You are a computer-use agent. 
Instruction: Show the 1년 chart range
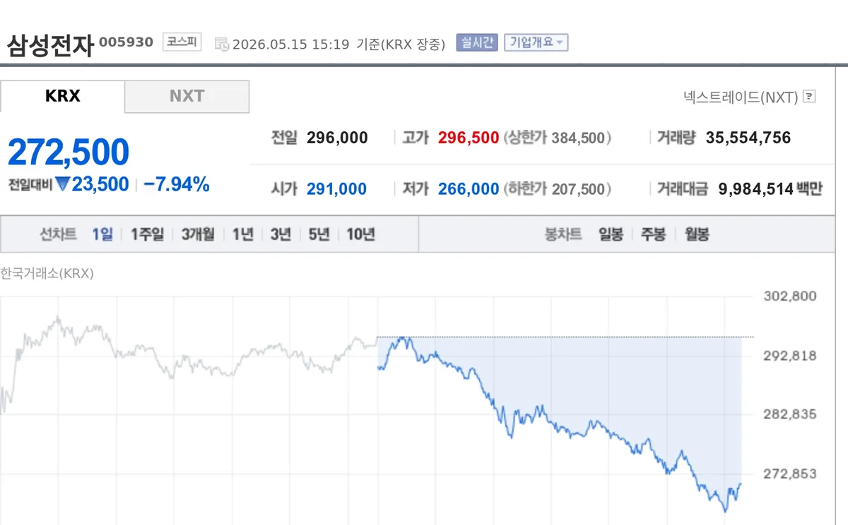coord(242,234)
